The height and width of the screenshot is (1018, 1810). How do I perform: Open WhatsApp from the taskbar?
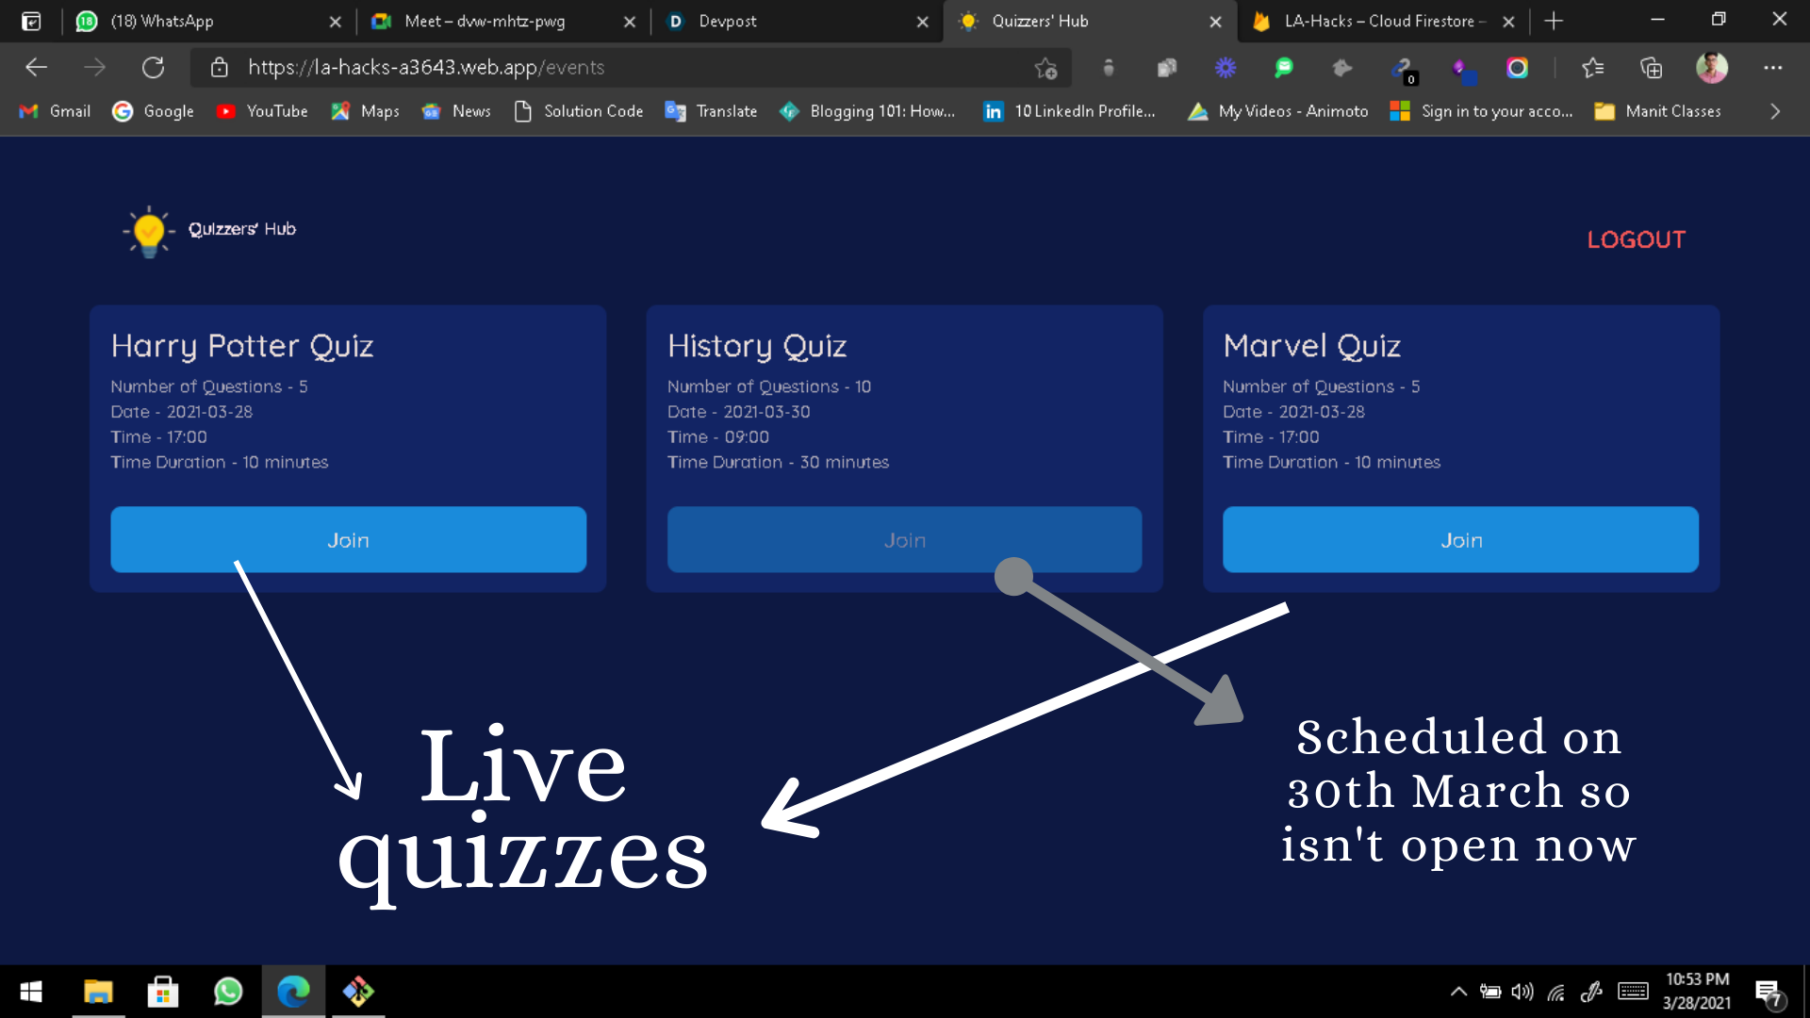point(228,992)
